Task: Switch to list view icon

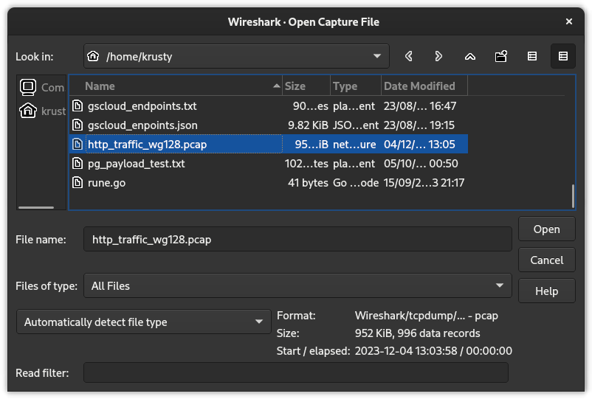Action: pos(531,56)
